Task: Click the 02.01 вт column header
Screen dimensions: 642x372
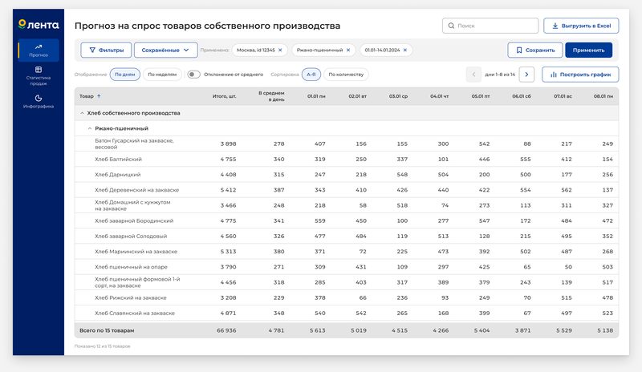Action: coord(357,96)
